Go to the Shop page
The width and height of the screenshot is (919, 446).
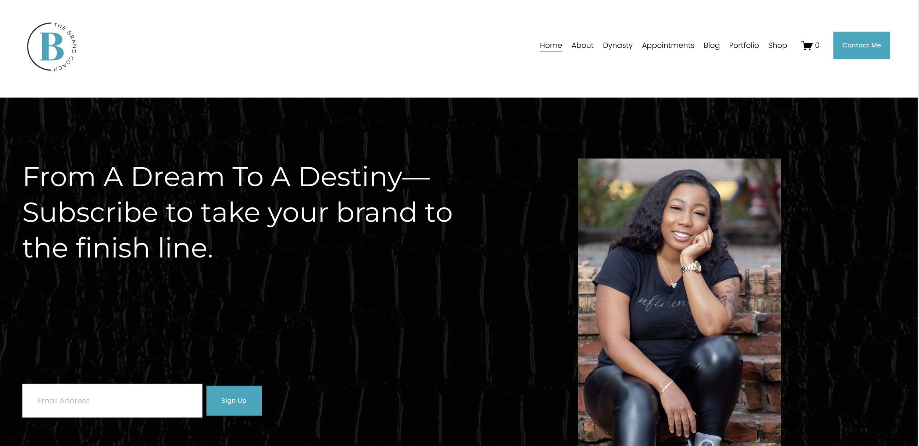(x=777, y=46)
